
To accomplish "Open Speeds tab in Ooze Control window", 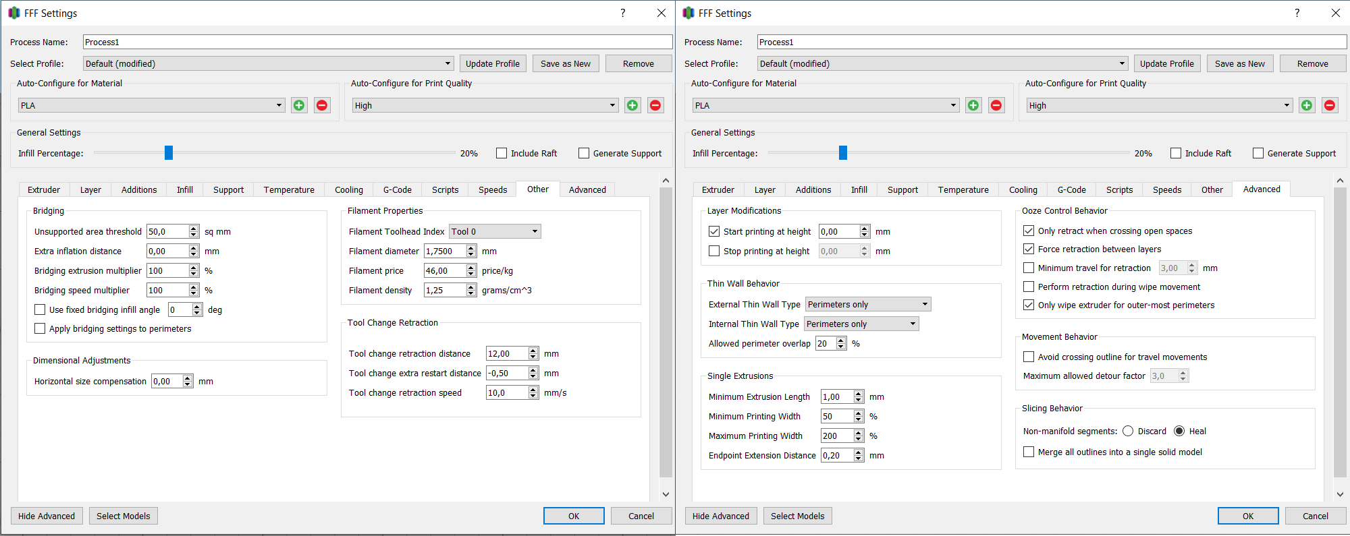I will (1167, 189).
